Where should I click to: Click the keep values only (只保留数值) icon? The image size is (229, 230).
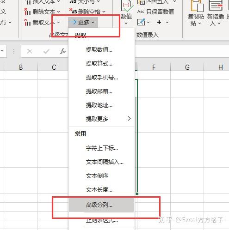pyautogui.click(x=141, y=12)
